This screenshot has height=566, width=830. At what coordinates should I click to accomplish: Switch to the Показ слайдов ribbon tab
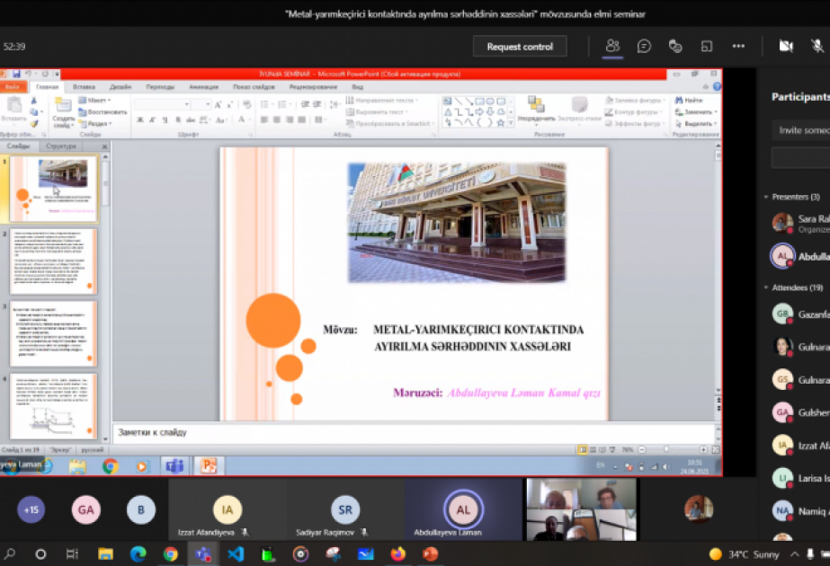coord(254,87)
